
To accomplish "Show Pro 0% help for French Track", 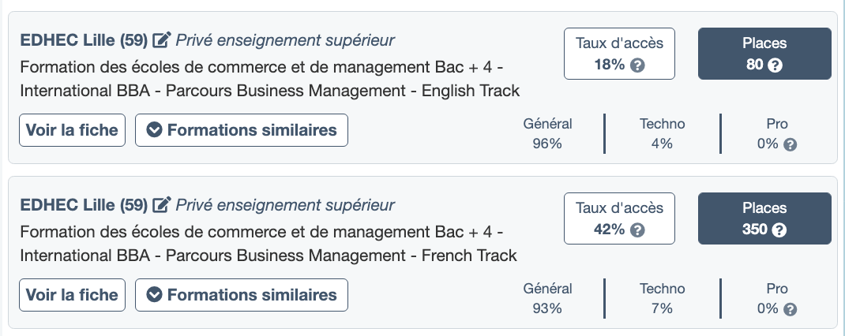I will click(x=790, y=309).
